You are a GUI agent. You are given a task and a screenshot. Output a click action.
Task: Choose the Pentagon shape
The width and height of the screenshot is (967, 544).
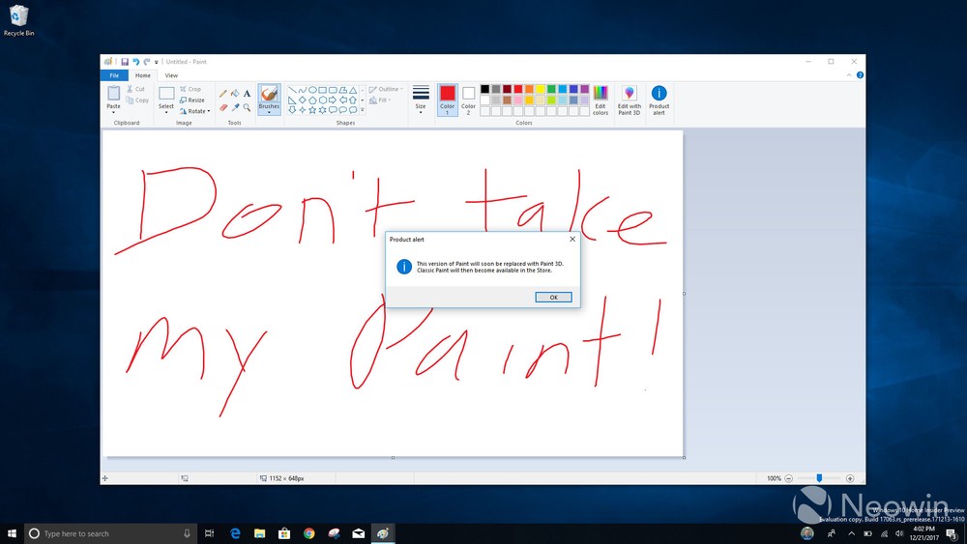point(312,100)
